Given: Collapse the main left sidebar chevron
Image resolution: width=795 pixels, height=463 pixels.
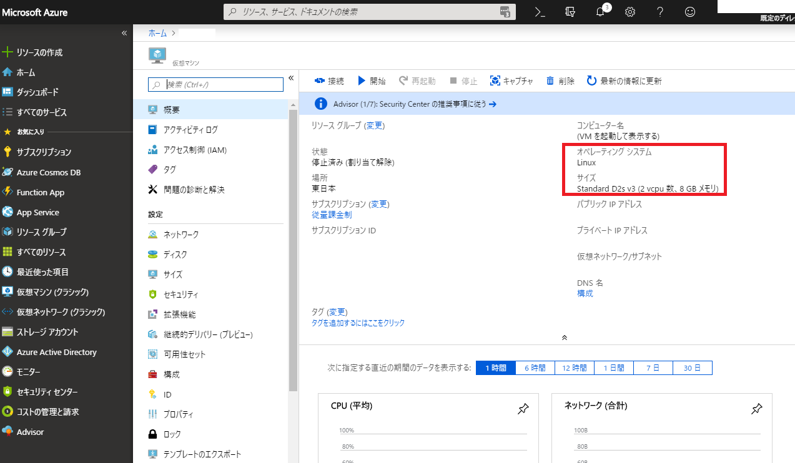Looking at the screenshot, I should (124, 32).
